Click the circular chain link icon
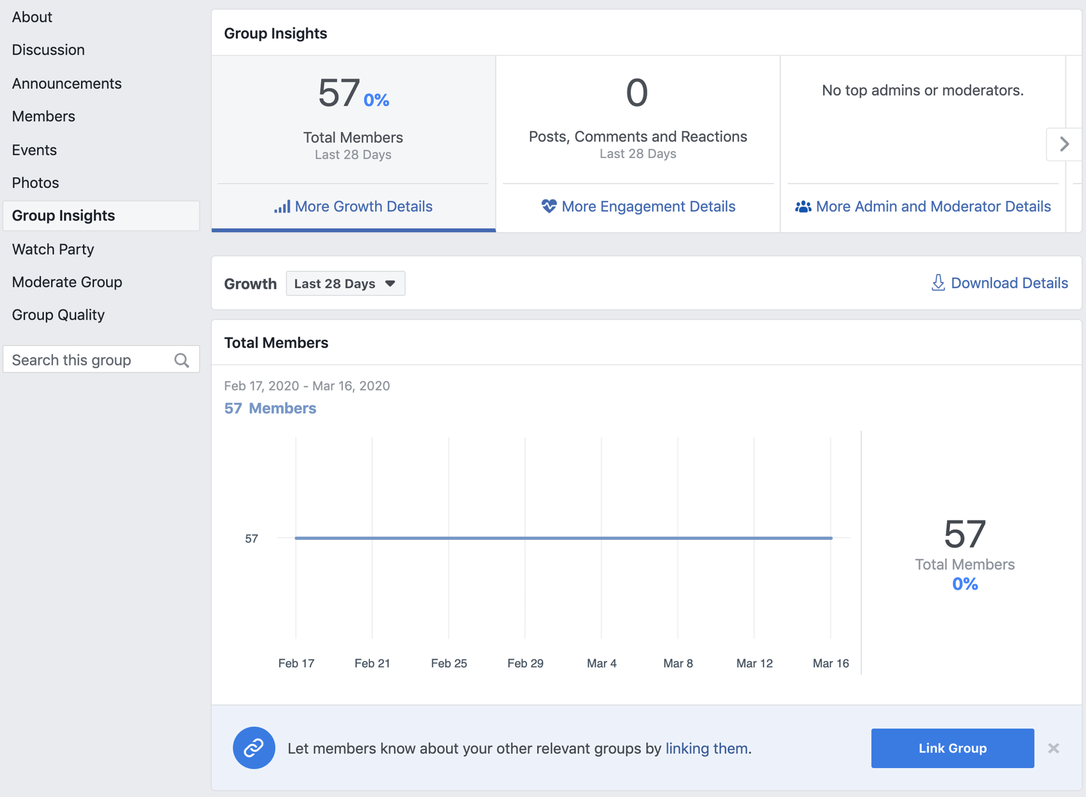This screenshot has height=797, width=1086. (x=254, y=748)
